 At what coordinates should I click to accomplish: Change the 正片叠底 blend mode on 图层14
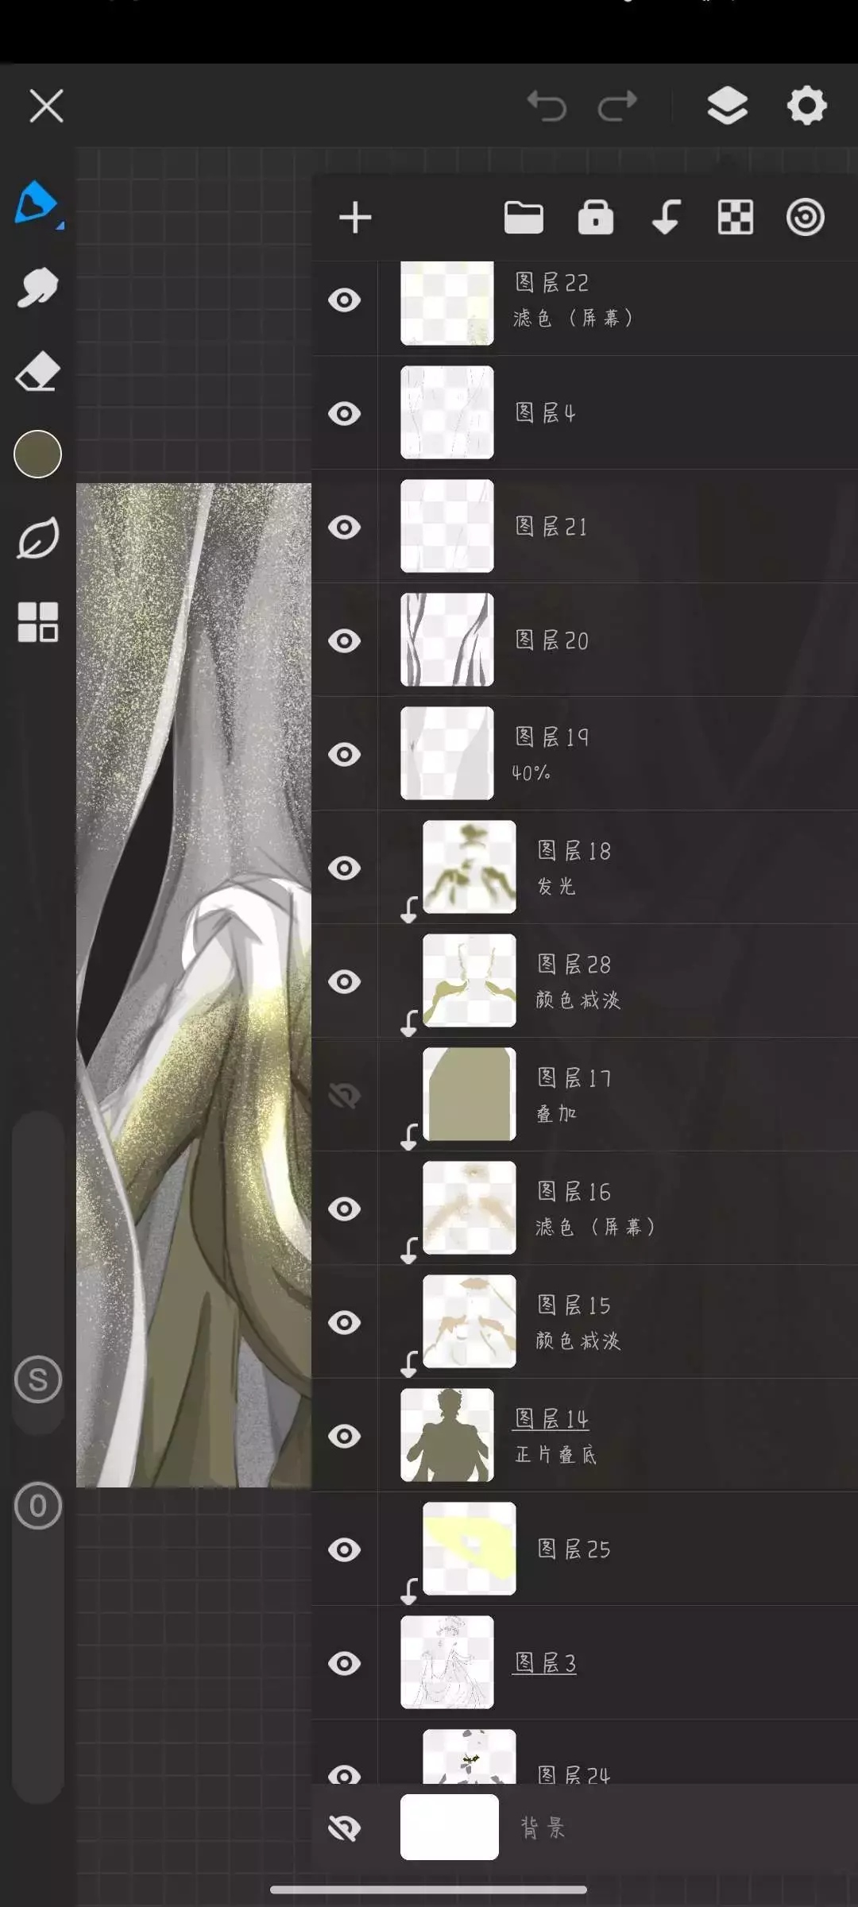(556, 1454)
